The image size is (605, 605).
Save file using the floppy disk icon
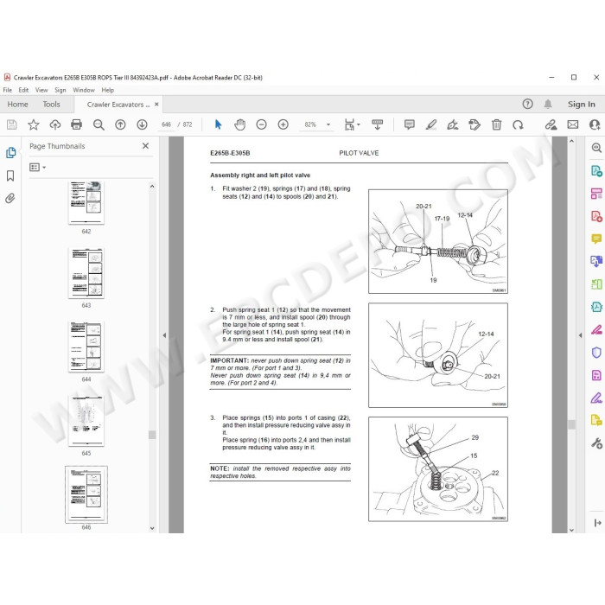[11, 124]
